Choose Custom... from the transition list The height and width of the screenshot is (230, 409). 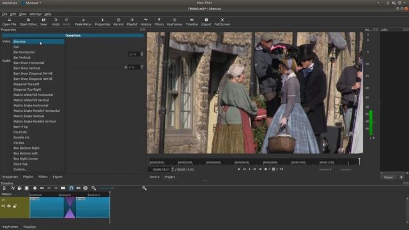click(38, 169)
